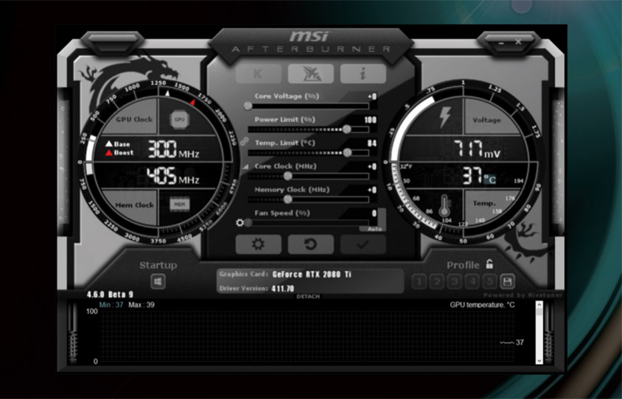Click the Mem Clock gauge label

pos(134,205)
